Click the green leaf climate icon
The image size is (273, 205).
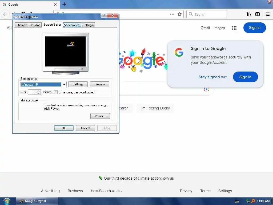[x=101, y=178]
